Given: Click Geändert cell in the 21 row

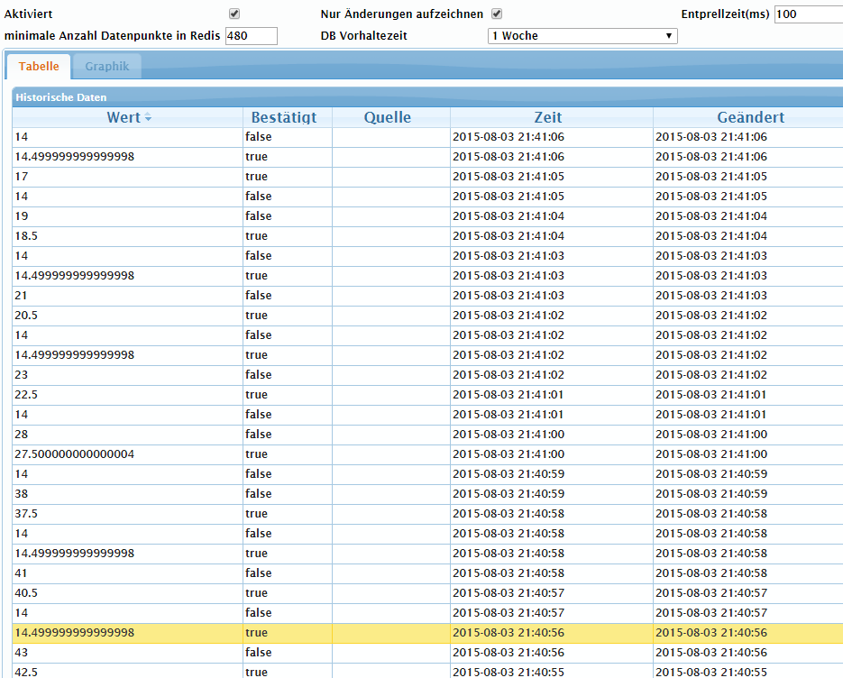Looking at the screenshot, I should pyautogui.click(x=748, y=296).
